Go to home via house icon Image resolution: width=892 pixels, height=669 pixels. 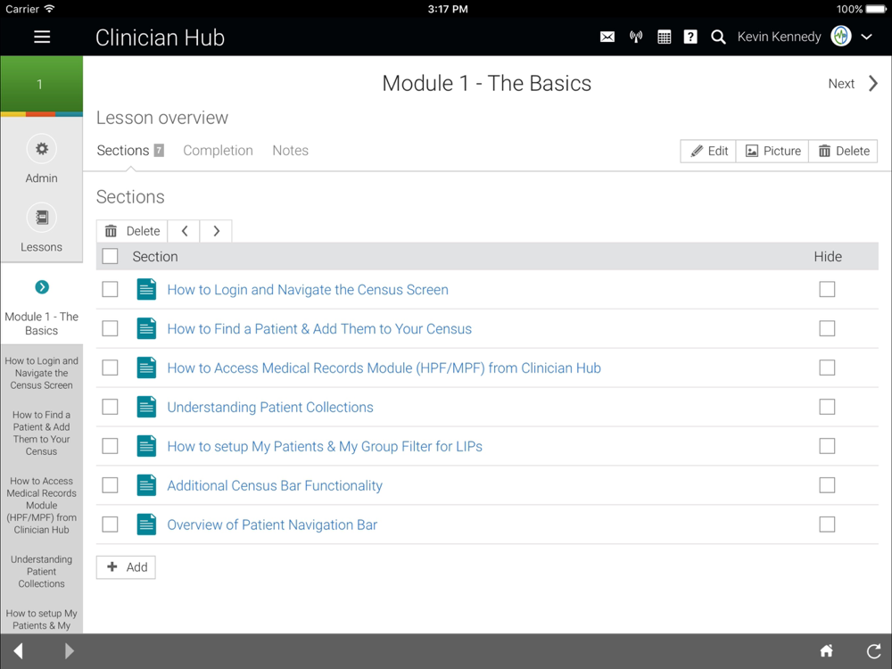coord(827,651)
